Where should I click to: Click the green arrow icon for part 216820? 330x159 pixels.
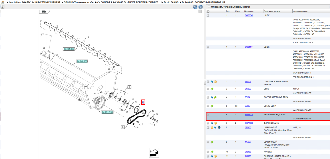pos(212,89)
